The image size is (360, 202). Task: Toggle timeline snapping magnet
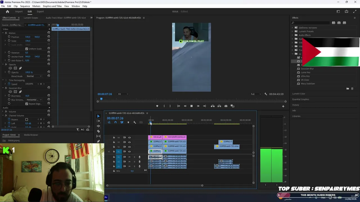click(115, 122)
